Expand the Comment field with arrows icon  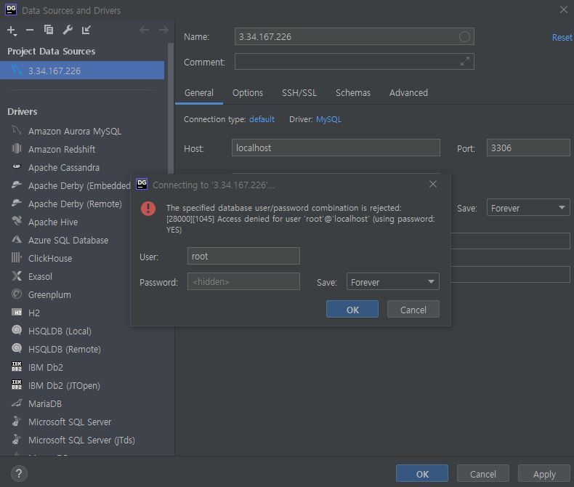coord(464,62)
